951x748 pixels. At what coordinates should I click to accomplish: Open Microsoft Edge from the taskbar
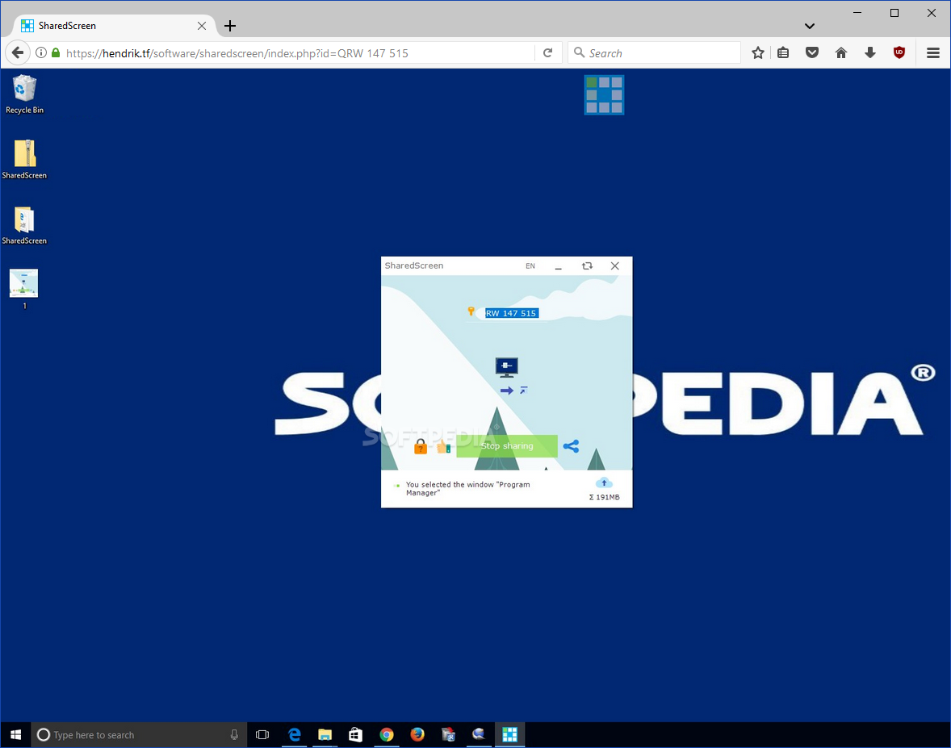click(x=295, y=734)
